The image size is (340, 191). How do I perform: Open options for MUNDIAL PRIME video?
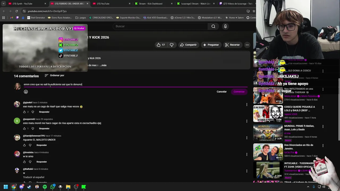tap(323, 127)
